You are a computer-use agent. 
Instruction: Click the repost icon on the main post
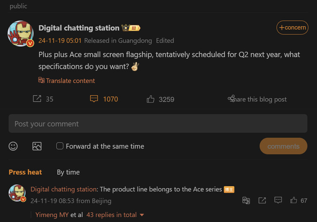37,99
